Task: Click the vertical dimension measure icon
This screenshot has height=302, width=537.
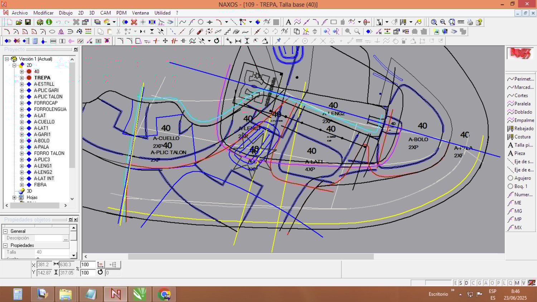Action: [247, 41]
